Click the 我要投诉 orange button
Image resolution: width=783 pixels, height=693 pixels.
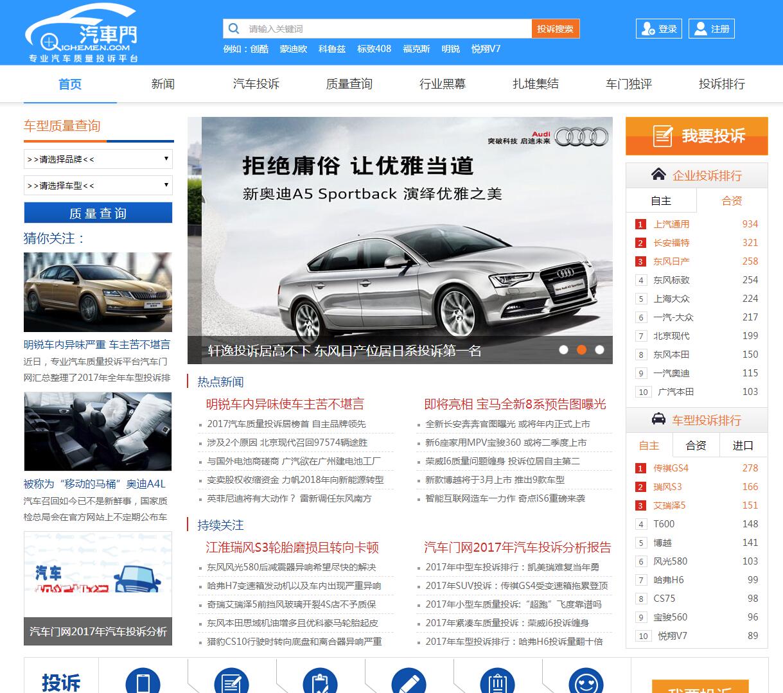pos(697,136)
